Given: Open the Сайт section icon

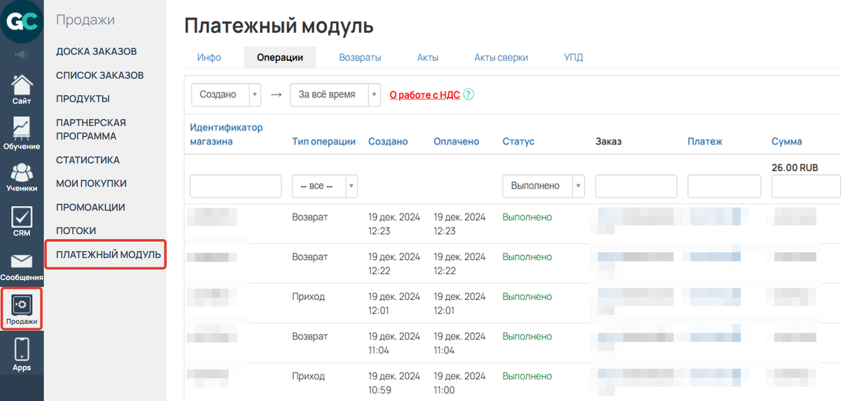Looking at the screenshot, I should [22, 88].
